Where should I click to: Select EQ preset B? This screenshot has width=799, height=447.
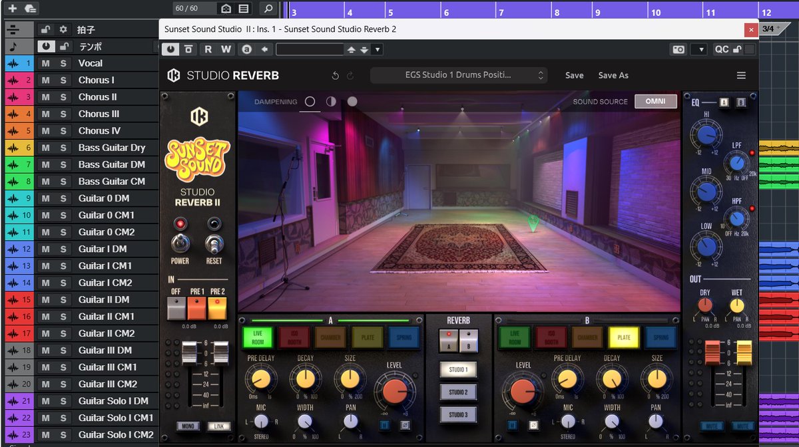[x=740, y=103]
